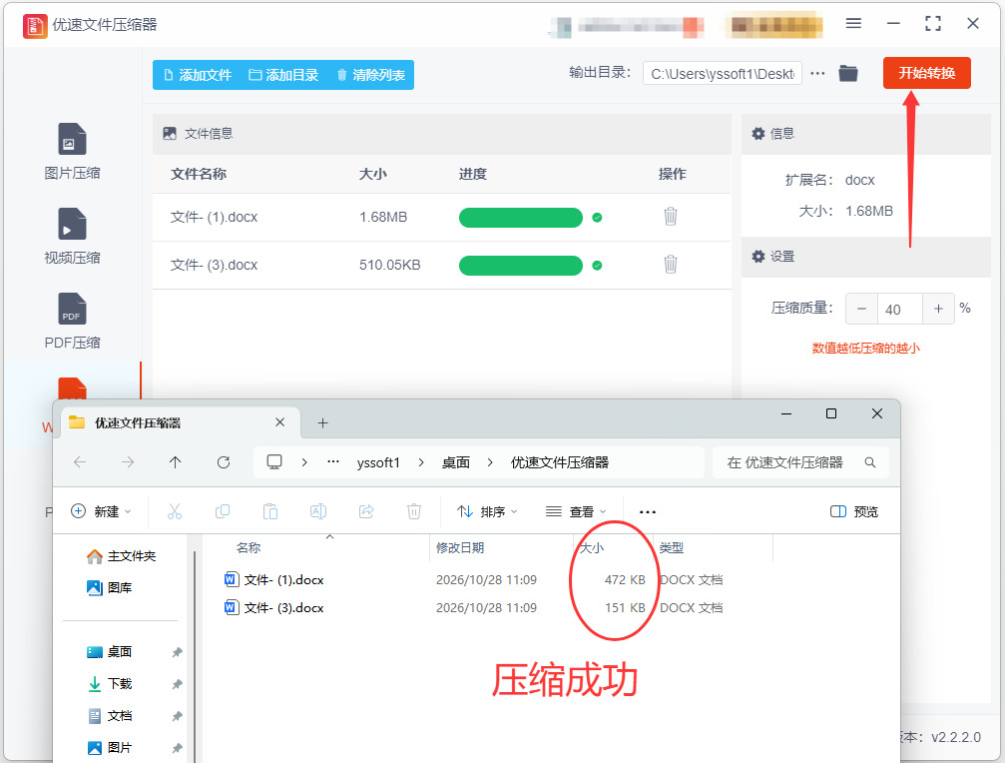Click the 添加目录 button
1005x763 pixels.
point(284,75)
